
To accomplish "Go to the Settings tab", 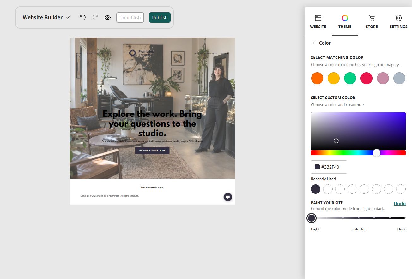I will pyautogui.click(x=398, y=22).
